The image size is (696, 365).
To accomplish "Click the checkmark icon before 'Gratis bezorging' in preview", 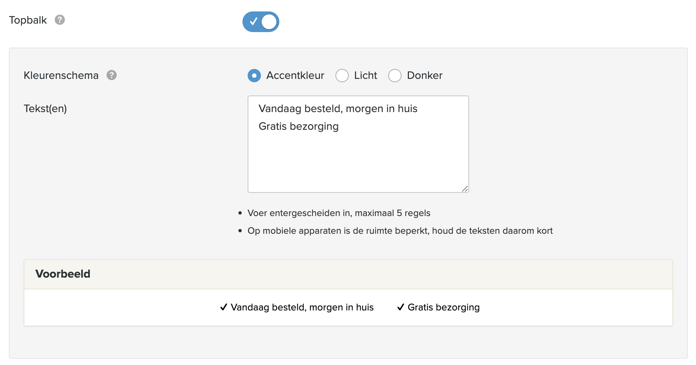I will point(400,307).
